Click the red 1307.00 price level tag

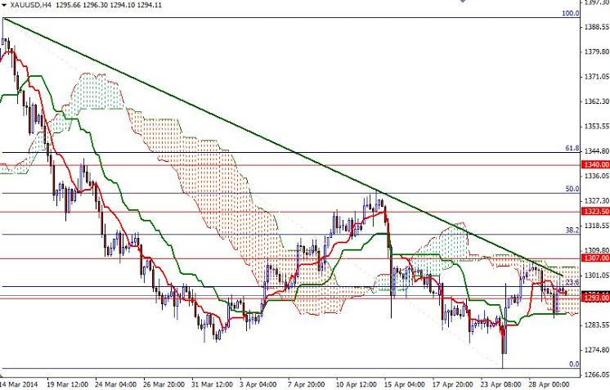point(595,258)
